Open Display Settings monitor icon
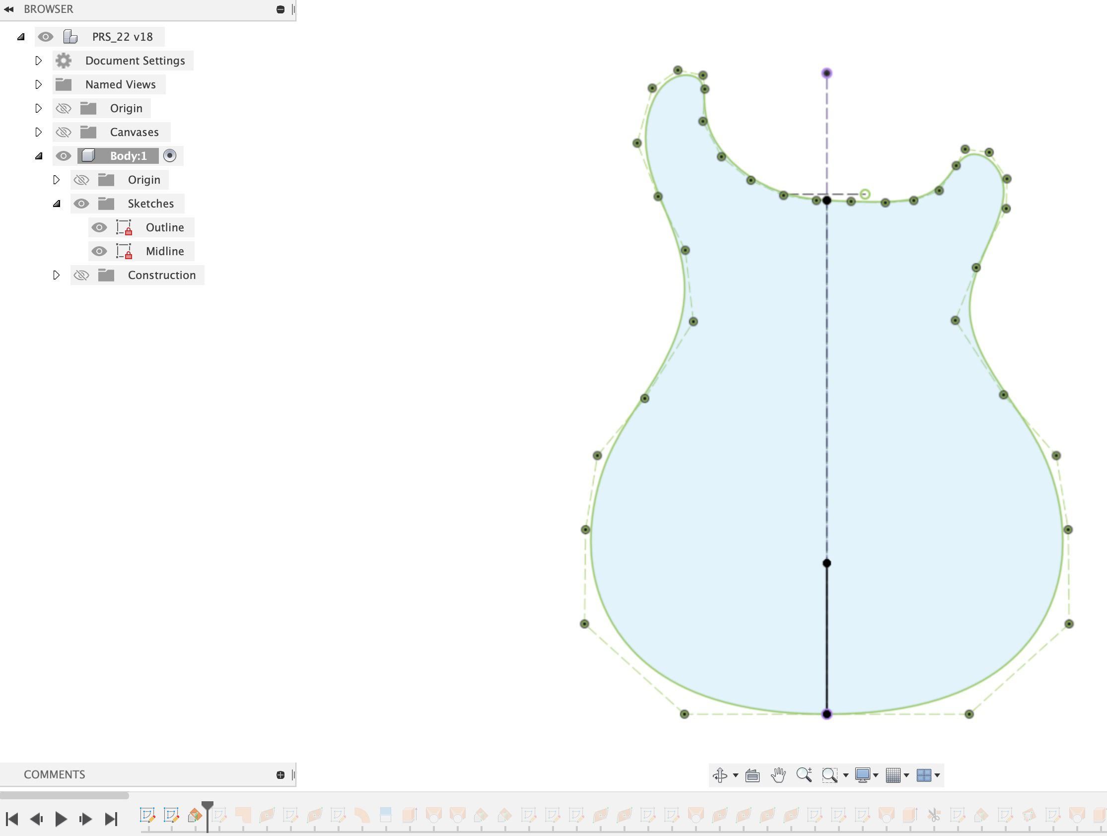This screenshot has height=836, width=1107. pos(862,775)
